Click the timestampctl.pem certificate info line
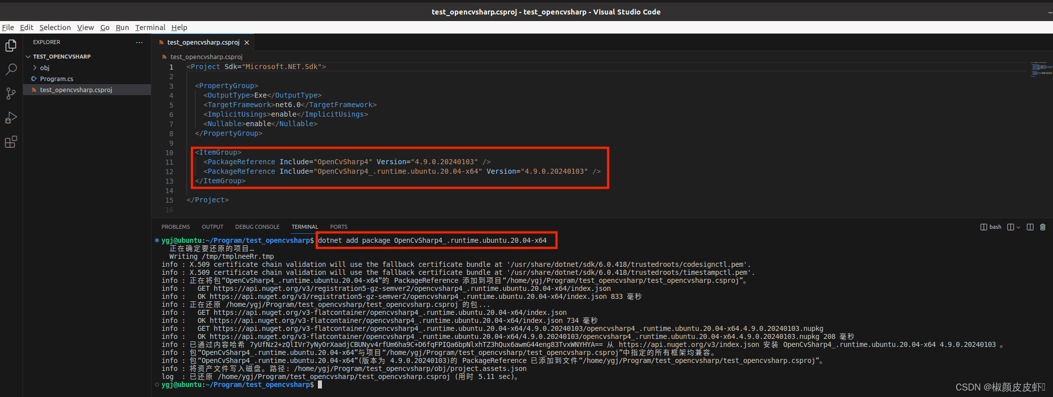The image size is (1053, 397). pyautogui.click(x=458, y=272)
